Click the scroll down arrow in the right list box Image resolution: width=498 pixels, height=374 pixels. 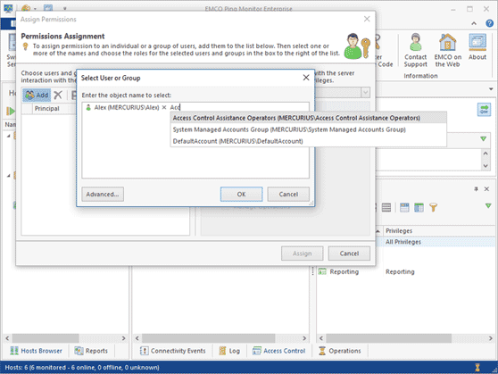click(486, 165)
